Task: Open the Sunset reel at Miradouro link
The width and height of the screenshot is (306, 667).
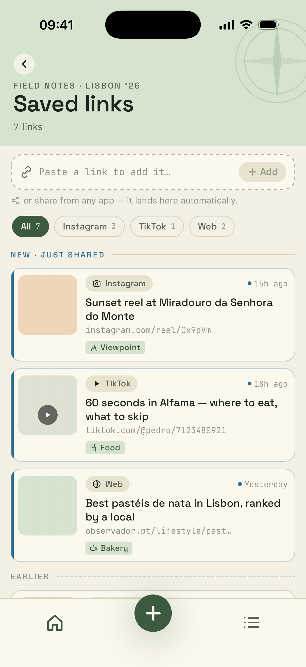Action: click(x=179, y=309)
